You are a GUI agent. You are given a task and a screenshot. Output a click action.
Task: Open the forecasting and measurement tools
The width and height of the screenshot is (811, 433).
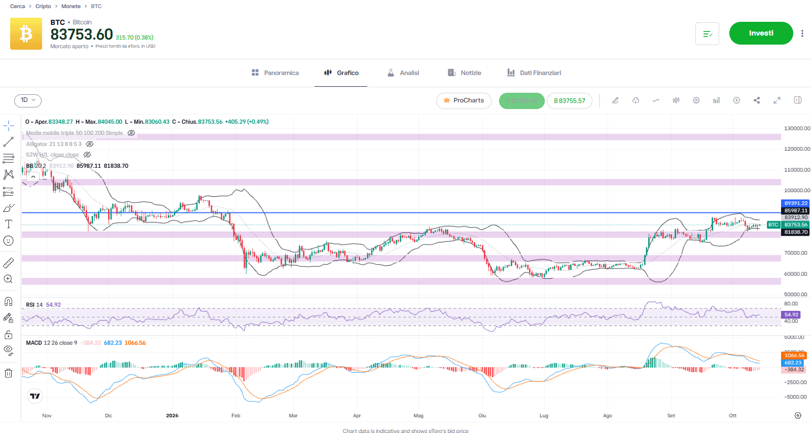point(9,192)
